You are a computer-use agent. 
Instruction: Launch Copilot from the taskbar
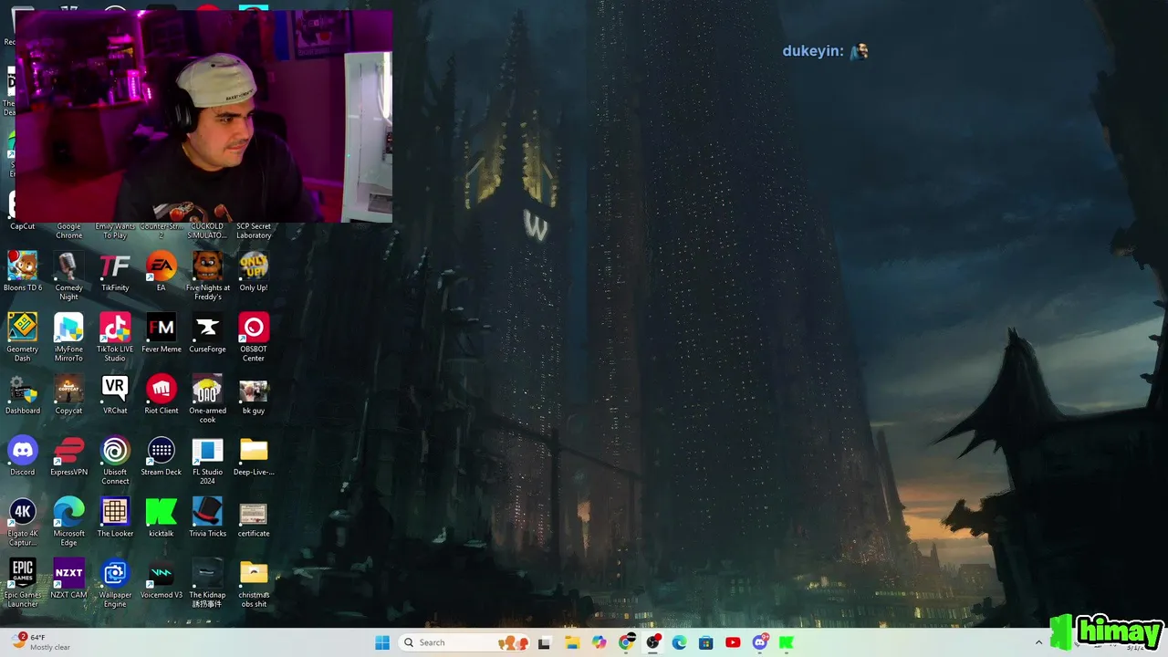(599, 642)
